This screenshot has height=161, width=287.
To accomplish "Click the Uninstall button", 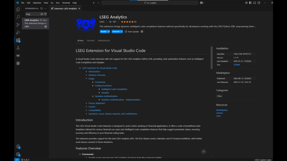I will 116,31.
